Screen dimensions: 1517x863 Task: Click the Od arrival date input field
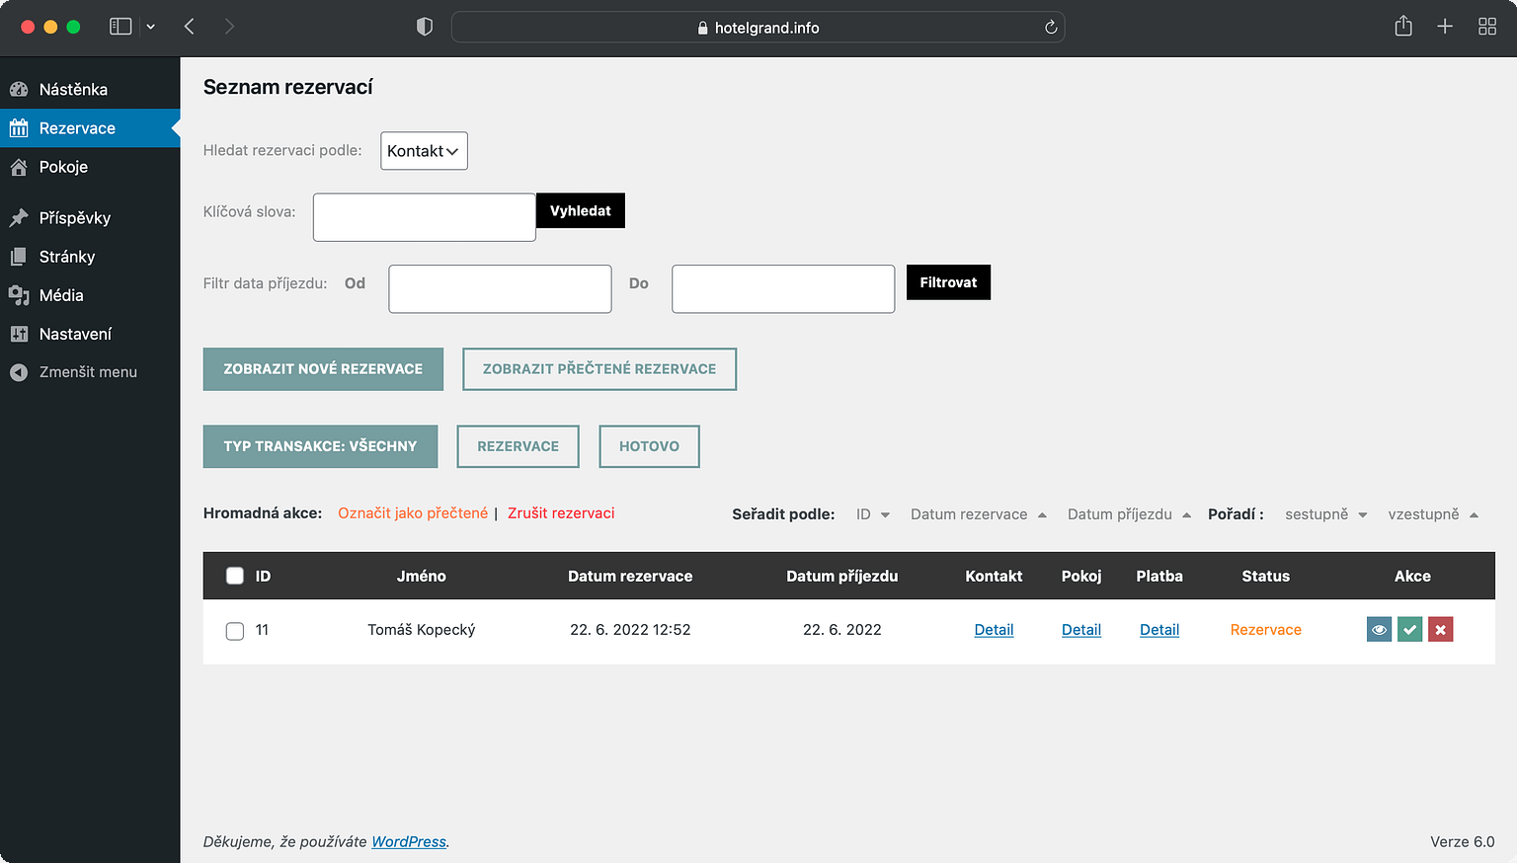tap(500, 288)
